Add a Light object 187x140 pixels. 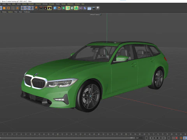coord(98,8)
